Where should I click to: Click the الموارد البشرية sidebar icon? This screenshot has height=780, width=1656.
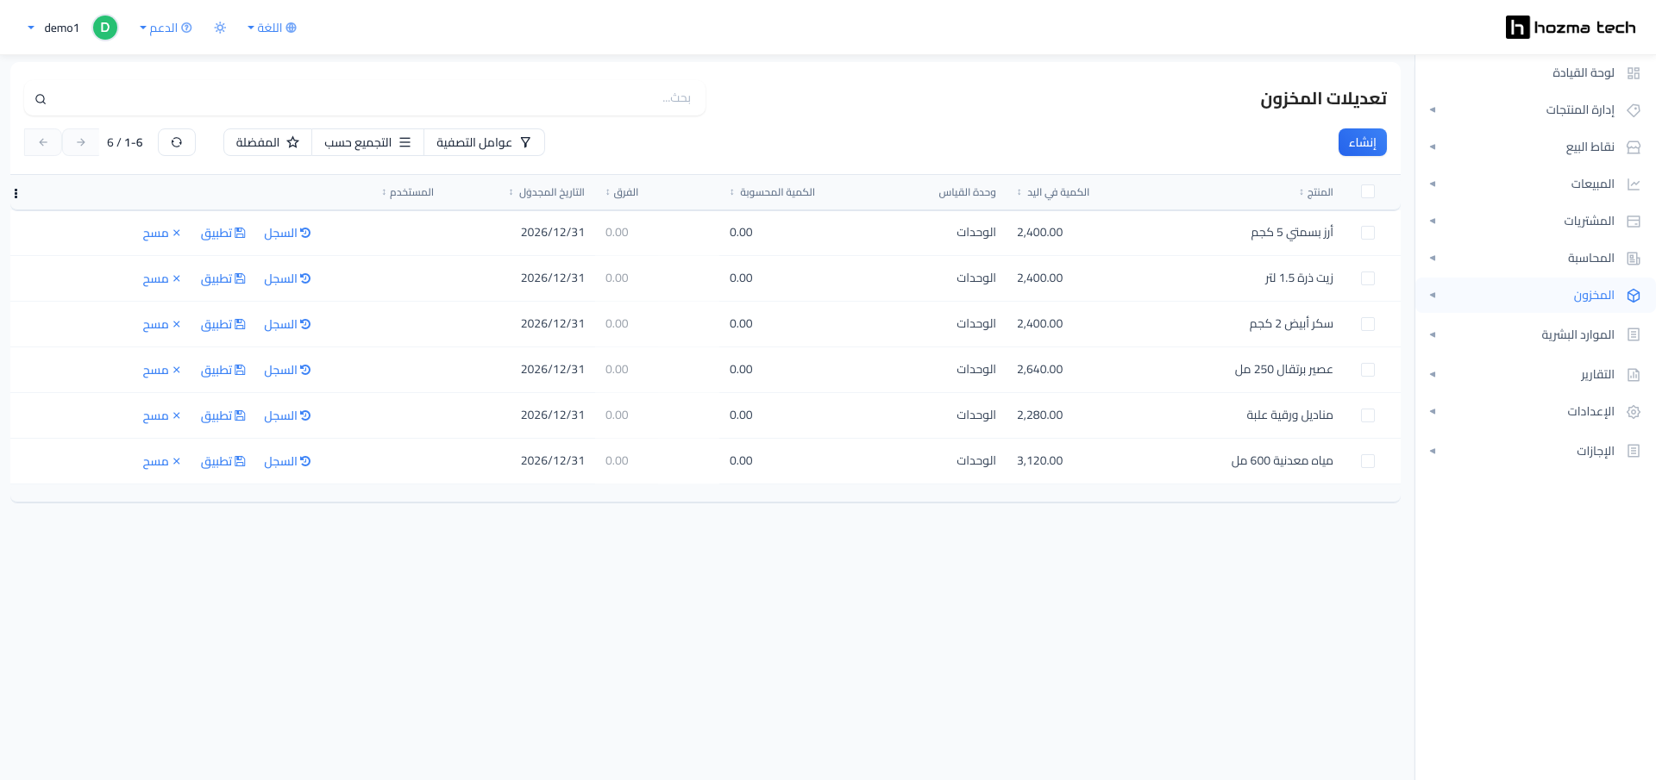1633,334
